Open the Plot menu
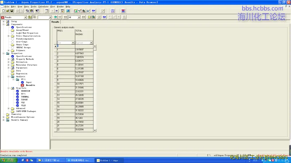Viewport: 291px width, 163px height. (53, 7)
